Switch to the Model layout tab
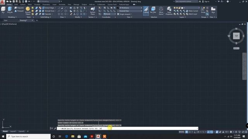The height and width of the screenshot is (139, 248). (x=5, y=131)
